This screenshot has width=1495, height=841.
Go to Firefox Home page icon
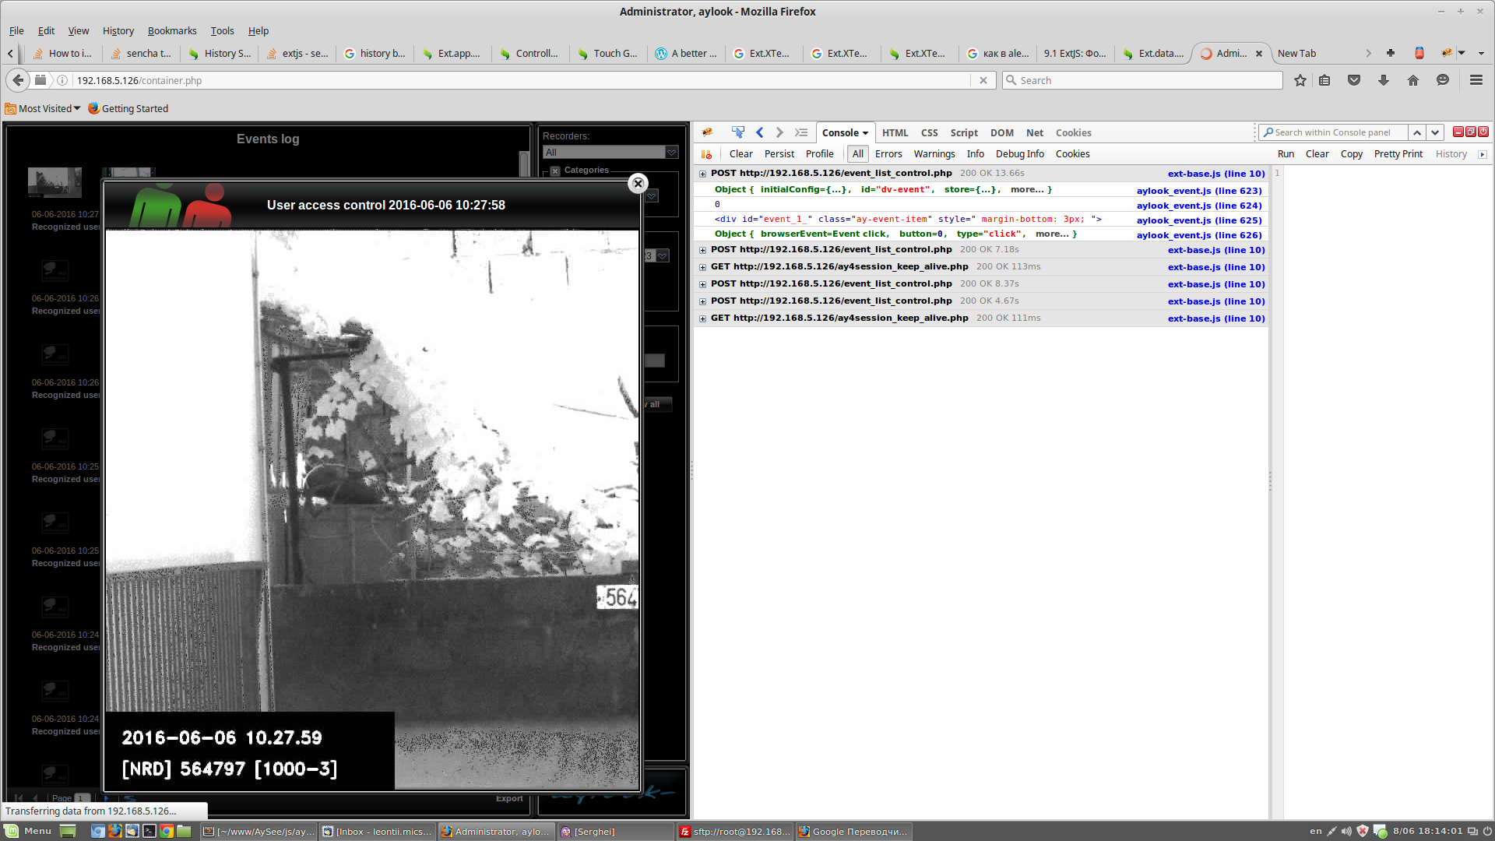(x=1413, y=80)
